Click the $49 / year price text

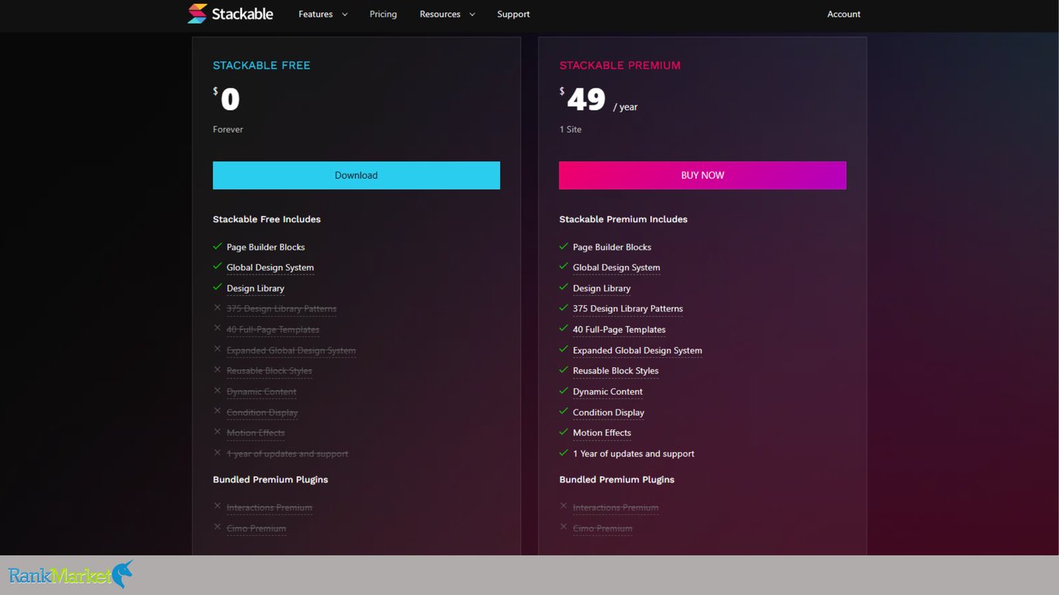coord(598,100)
